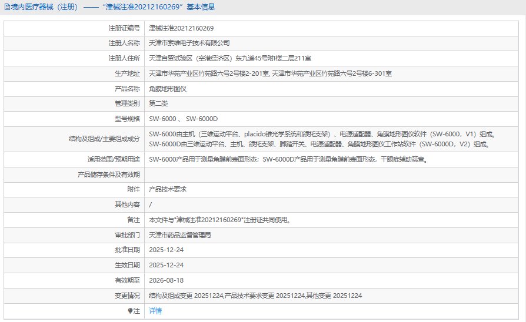
Task: Open the 详情 link
Action: (155, 311)
